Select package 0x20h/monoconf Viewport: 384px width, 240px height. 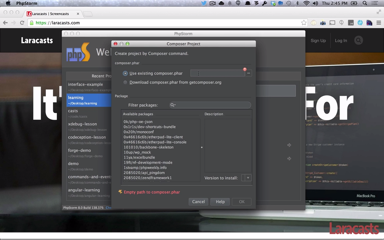(139, 132)
